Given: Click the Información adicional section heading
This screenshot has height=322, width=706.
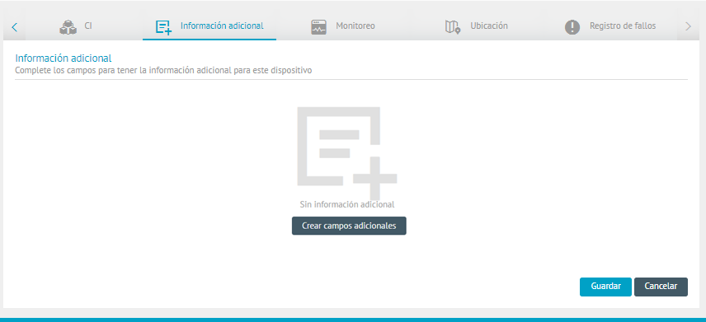Looking at the screenshot, I should (64, 58).
